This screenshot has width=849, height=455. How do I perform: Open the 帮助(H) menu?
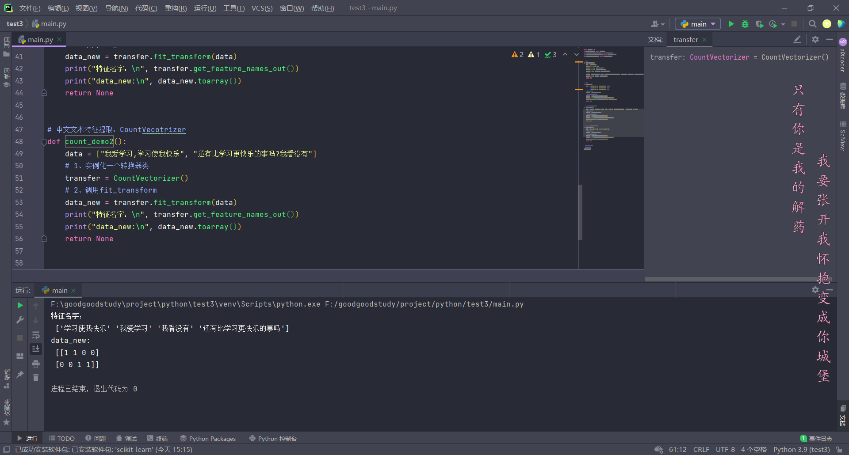coord(322,8)
